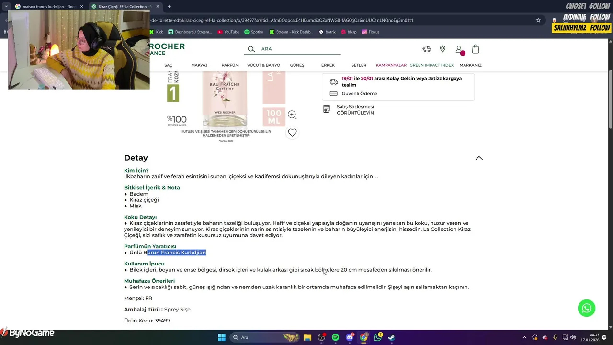Click the microphone tray icon
613x345 pixels.
(555, 337)
